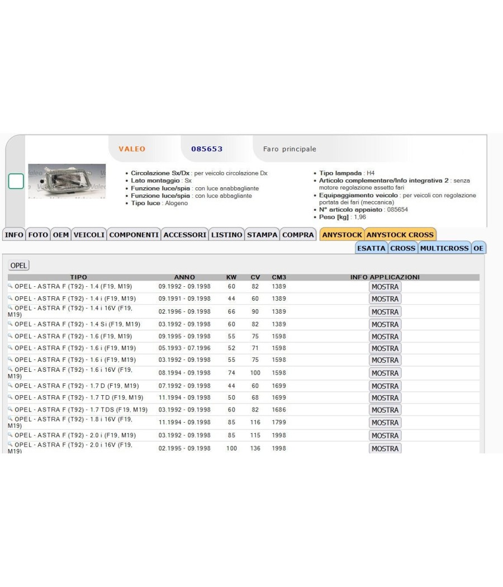503x587 pixels.
Task: Select the blue OE tab
Action: 478,248
